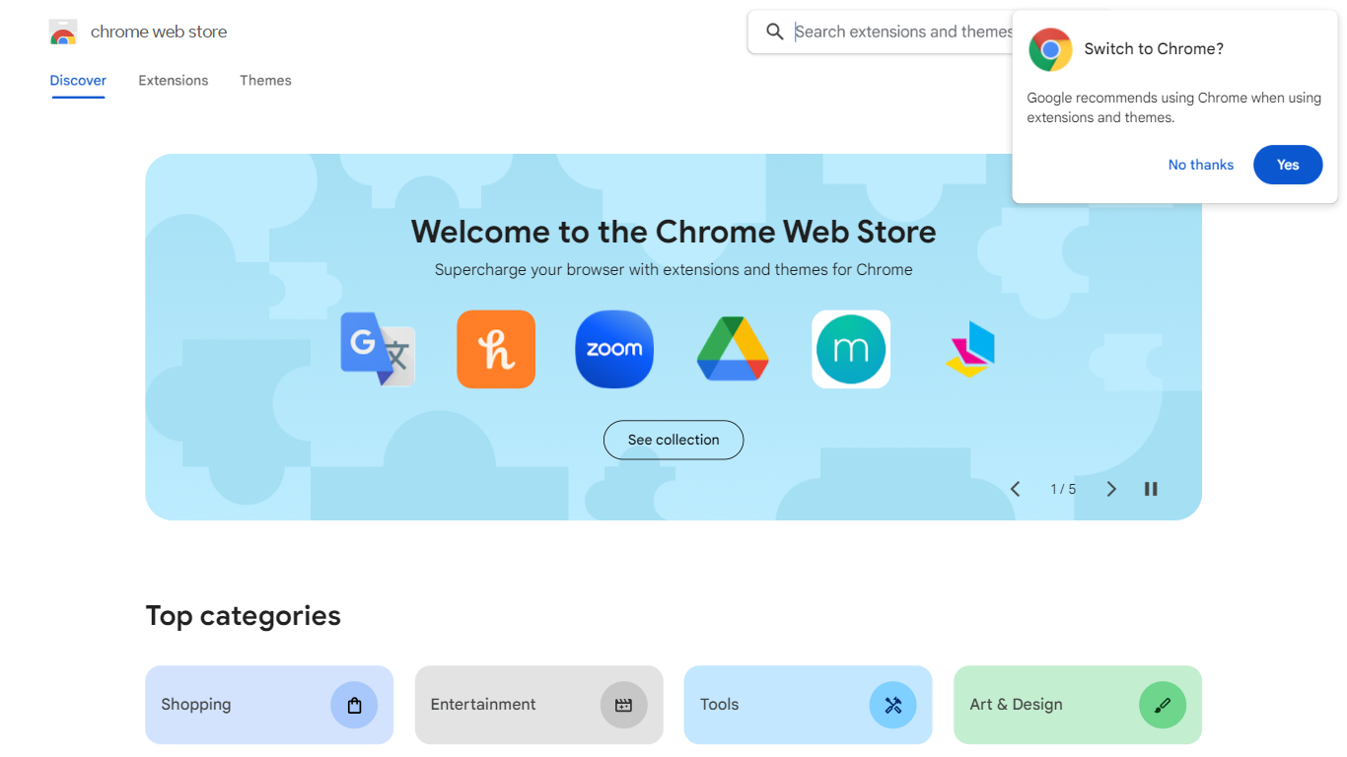The width and height of the screenshot is (1347, 757).
Task: Click the Top categories heading
Action: 244,616
